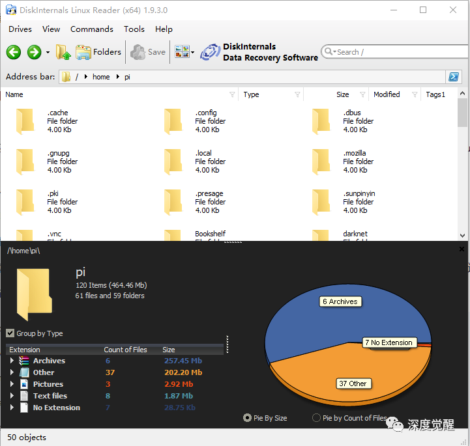Click the address bar root folder icon
This screenshot has height=446, width=470.
click(x=66, y=77)
